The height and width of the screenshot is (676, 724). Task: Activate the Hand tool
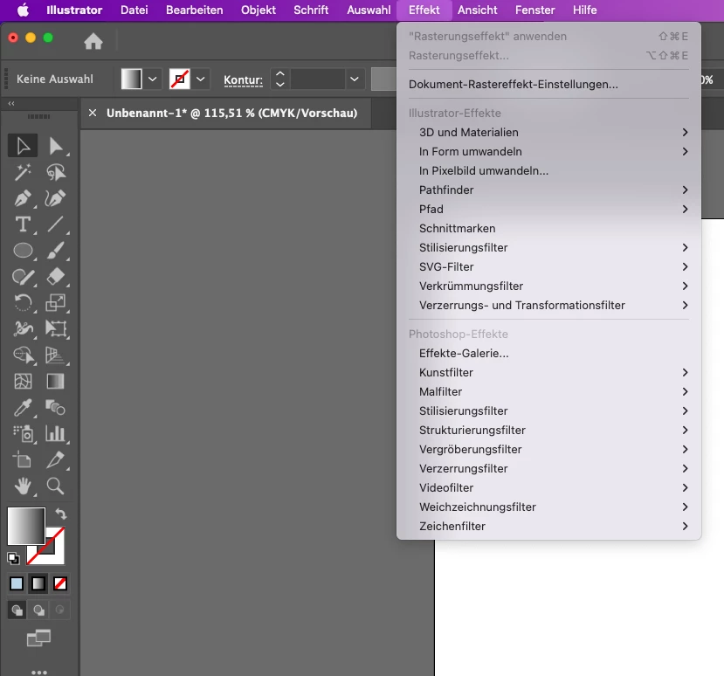coord(23,486)
